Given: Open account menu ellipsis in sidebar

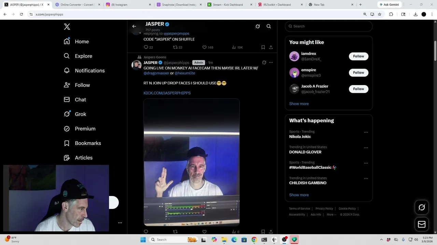Looking at the screenshot, I should (x=120, y=223).
